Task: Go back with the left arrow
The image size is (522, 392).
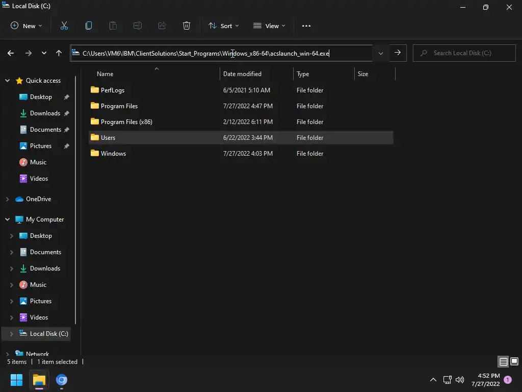Action: click(11, 53)
